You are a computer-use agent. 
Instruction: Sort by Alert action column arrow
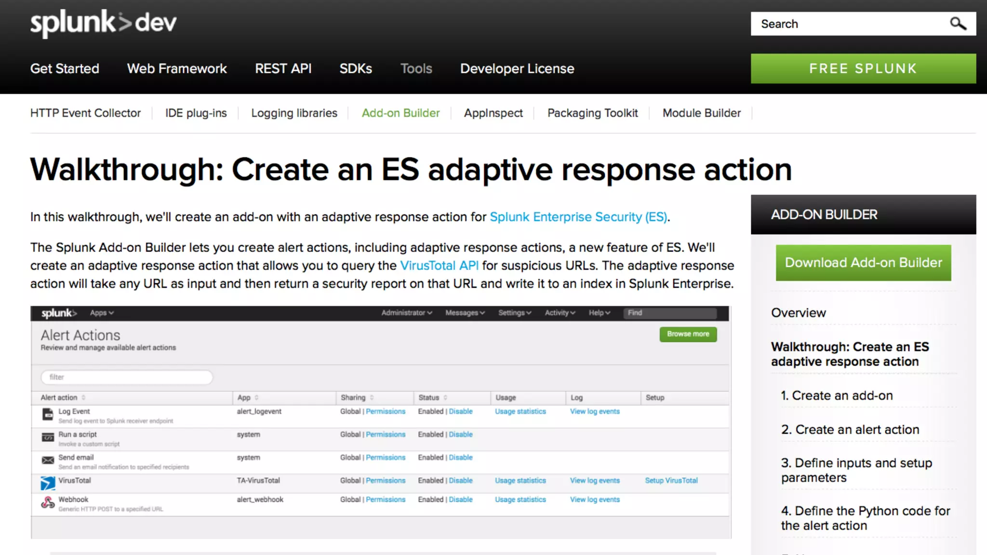83,398
